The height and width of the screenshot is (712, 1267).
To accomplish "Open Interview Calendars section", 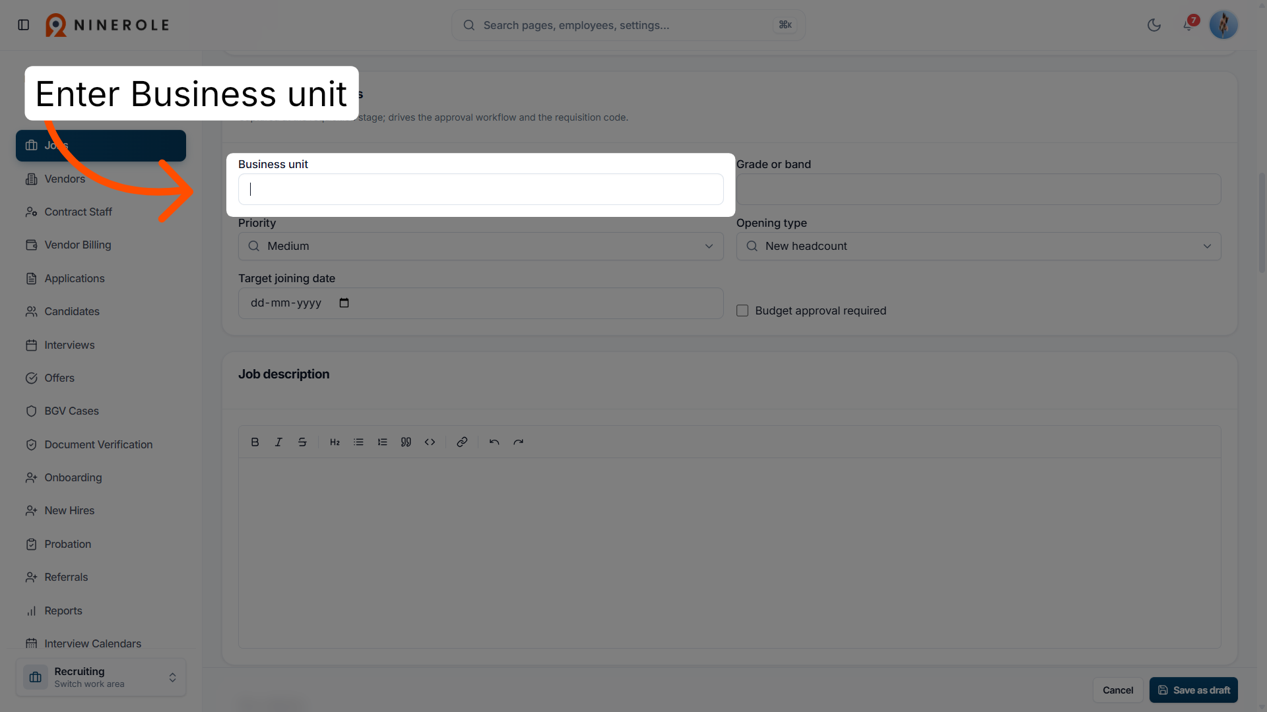I will point(101,643).
